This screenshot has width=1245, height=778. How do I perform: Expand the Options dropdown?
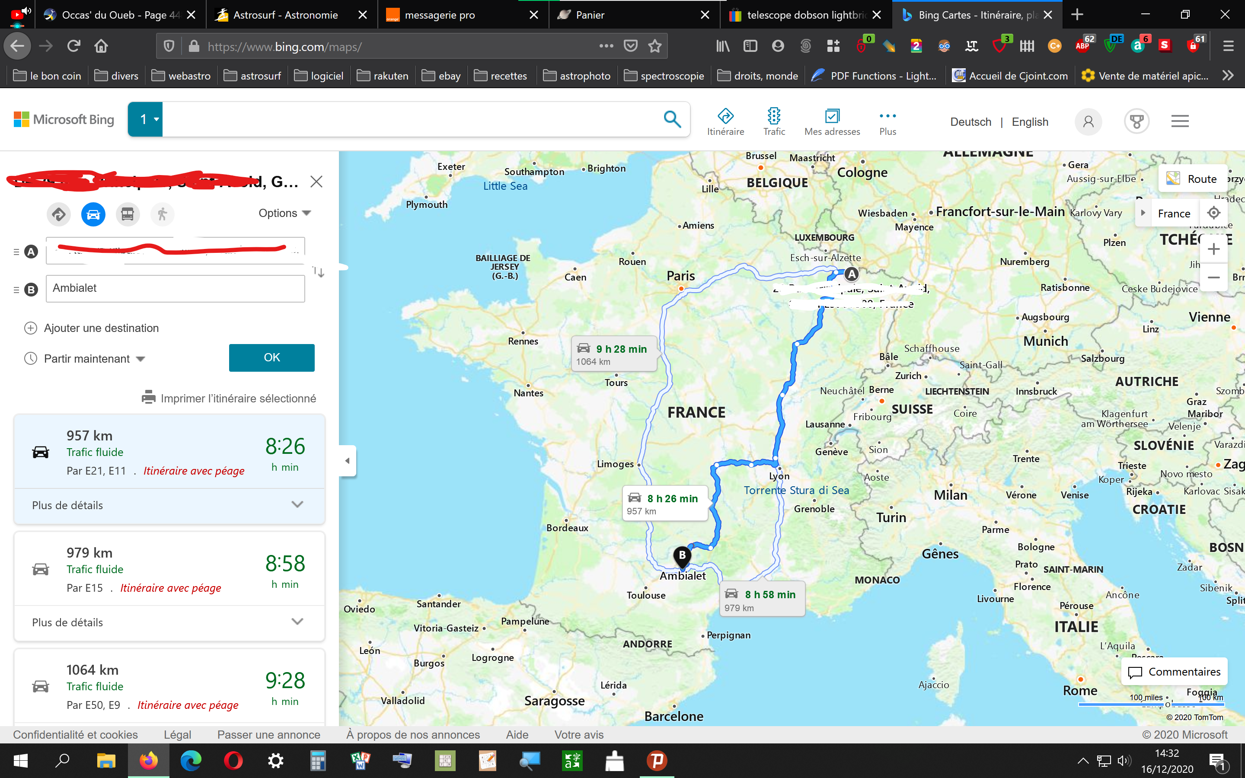point(284,213)
